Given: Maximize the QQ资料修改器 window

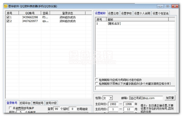Looking at the screenshot, I should click(168, 6).
